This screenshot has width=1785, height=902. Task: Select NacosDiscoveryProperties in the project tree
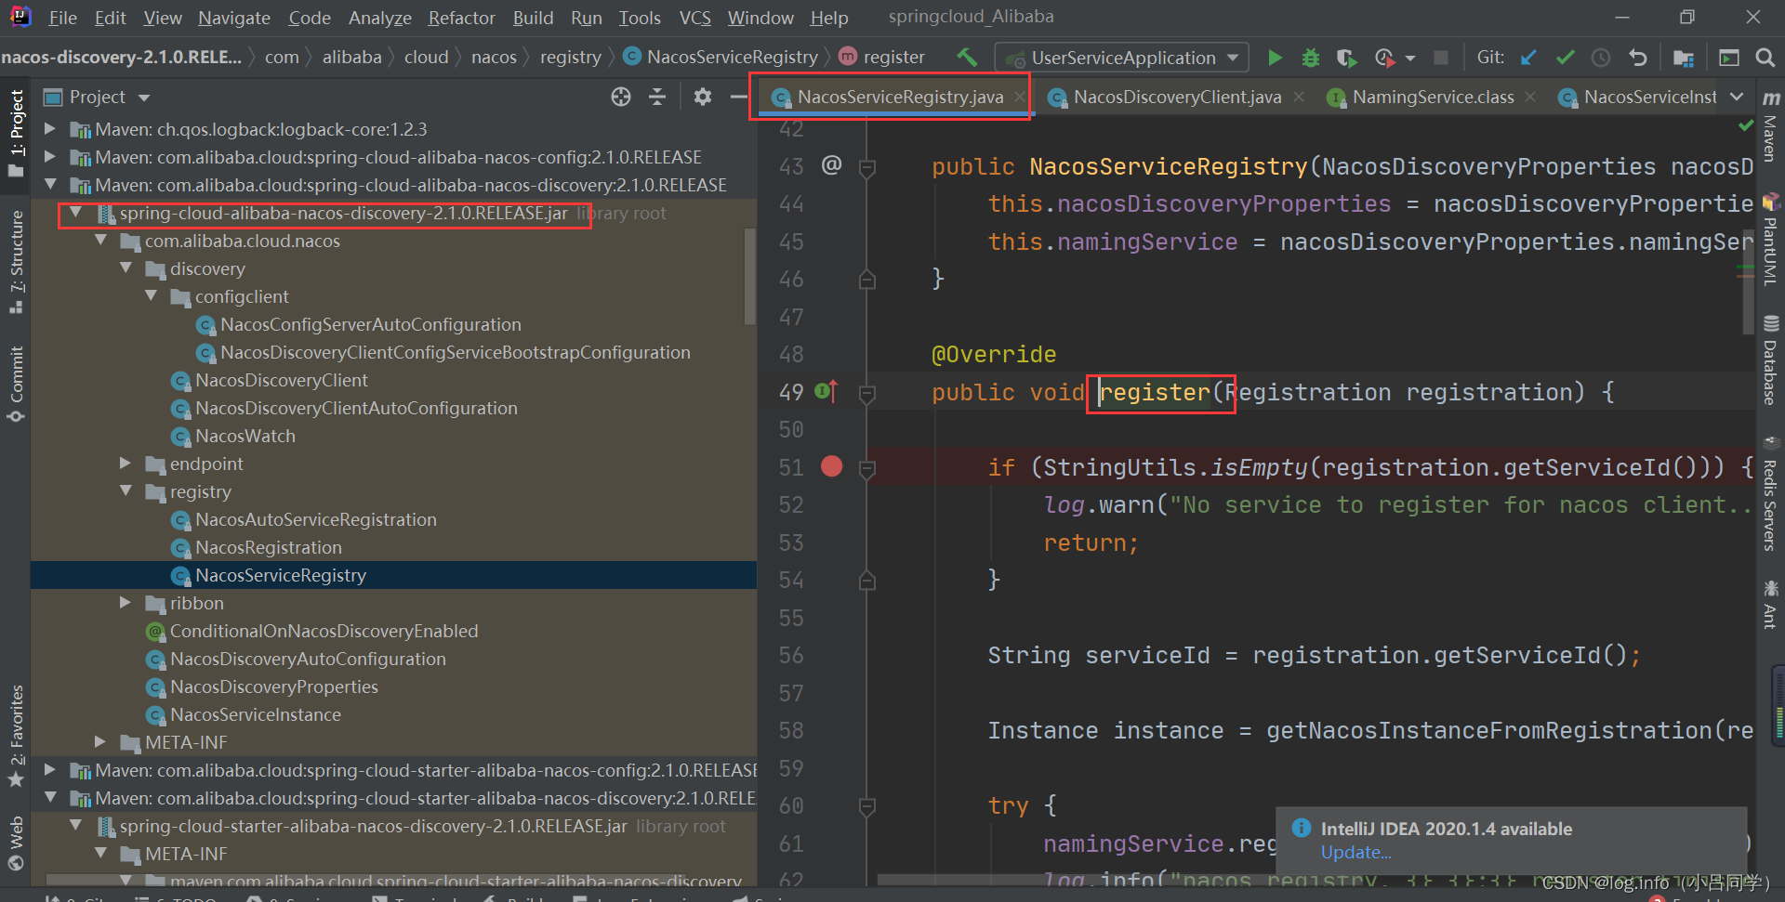(x=274, y=686)
